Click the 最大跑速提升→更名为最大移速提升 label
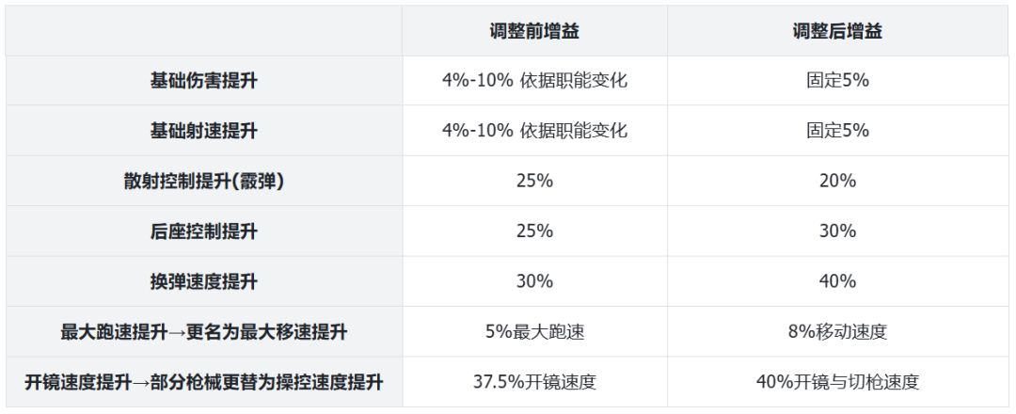 tap(203, 331)
